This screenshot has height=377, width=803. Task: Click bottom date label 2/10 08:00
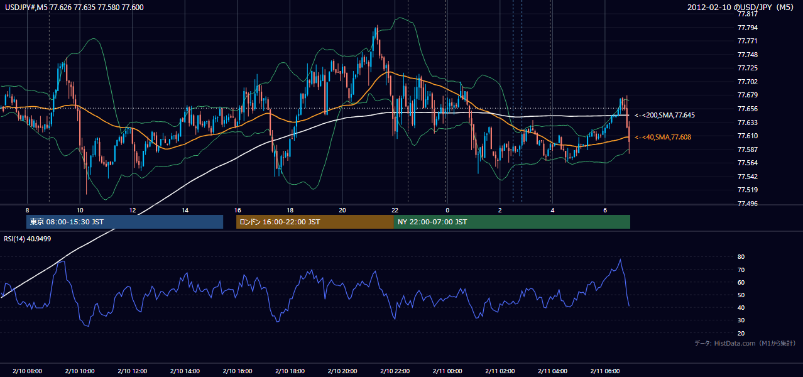[27, 371]
